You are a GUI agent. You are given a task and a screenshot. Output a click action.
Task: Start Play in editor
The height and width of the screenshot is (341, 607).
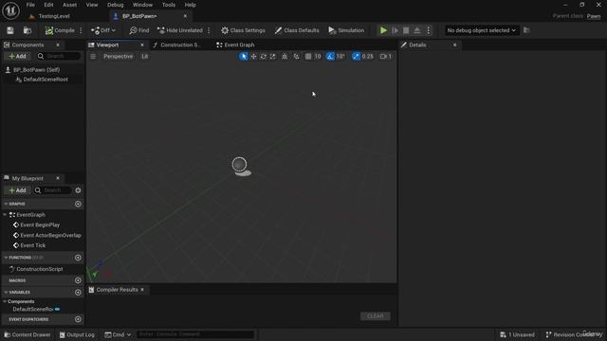point(383,30)
